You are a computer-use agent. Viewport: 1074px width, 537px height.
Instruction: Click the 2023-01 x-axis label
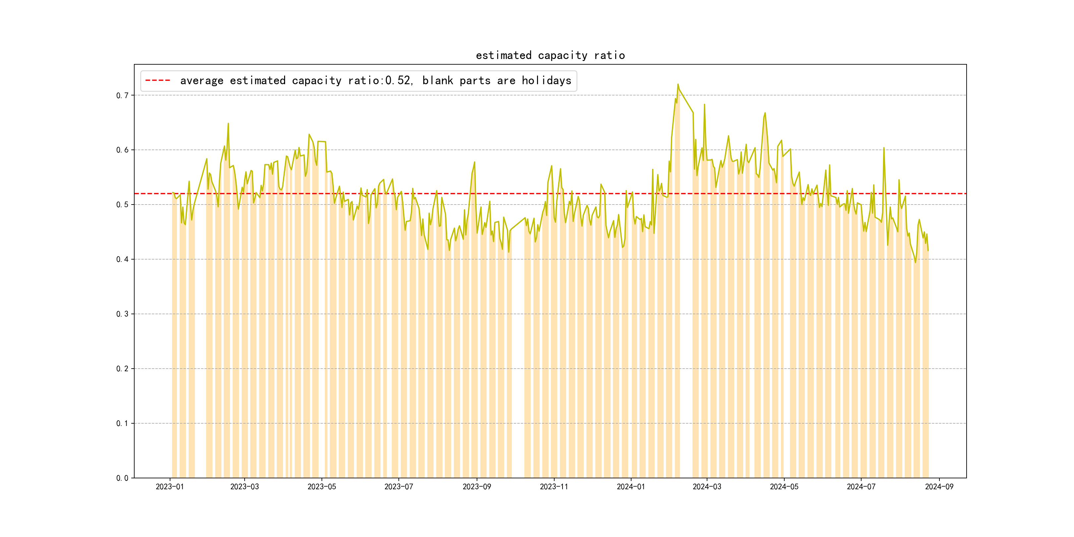tap(170, 487)
